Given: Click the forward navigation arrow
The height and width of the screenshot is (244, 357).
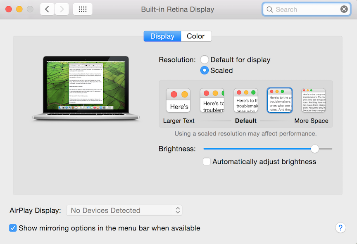Looking at the screenshot, I should 62,9.
